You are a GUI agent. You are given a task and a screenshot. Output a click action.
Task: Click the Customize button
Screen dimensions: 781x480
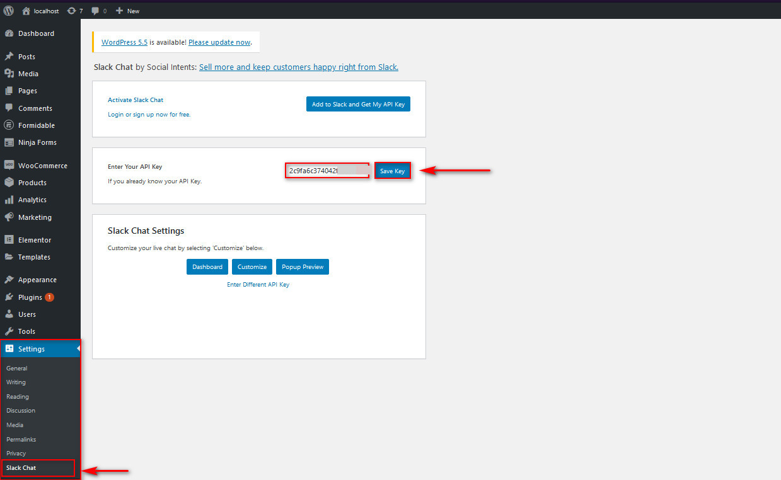tap(252, 267)
